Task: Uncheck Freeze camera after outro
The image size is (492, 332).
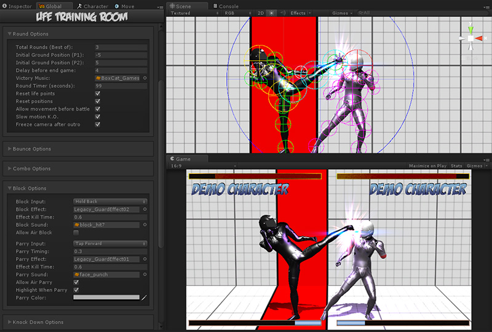Action: [98, 125]
